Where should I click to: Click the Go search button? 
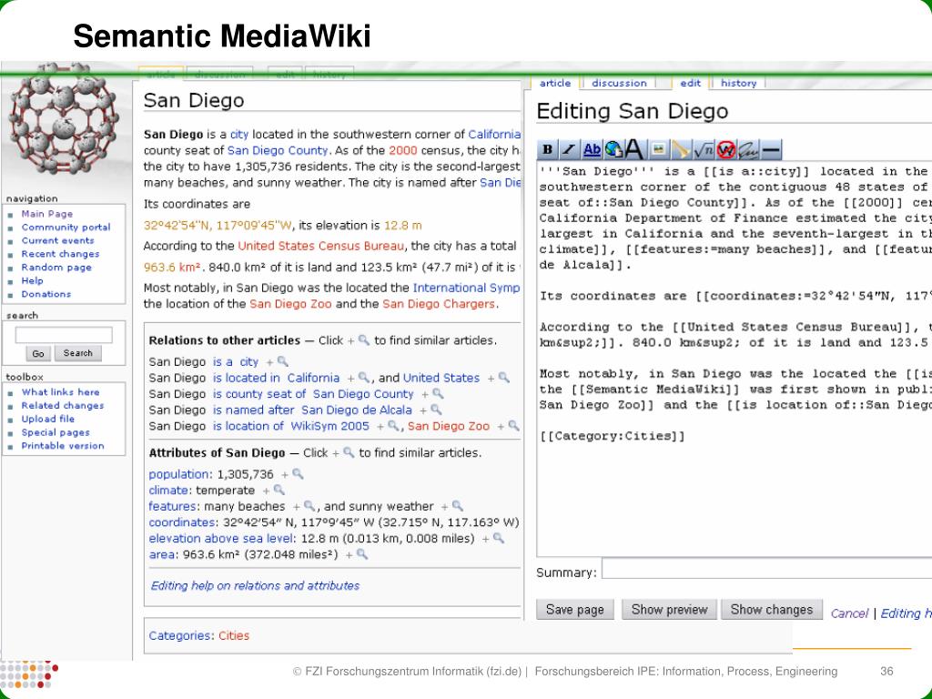click(x=38, y=354)
